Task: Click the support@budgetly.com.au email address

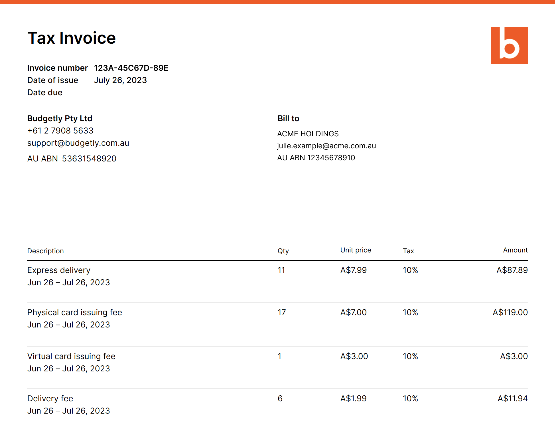Action: pyautogui.click(x=78, y=143)
